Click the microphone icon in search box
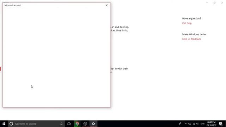 pyautogui.click(x=61, y=124)
